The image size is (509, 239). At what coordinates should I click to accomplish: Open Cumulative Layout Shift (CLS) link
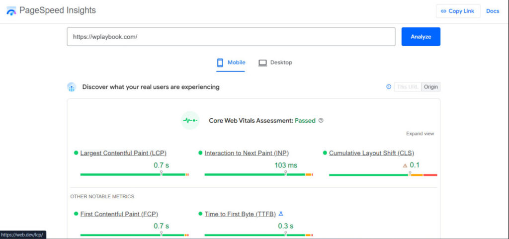(371, 153)
